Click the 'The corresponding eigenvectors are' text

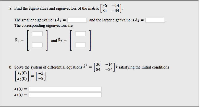(x=43, y=25)
